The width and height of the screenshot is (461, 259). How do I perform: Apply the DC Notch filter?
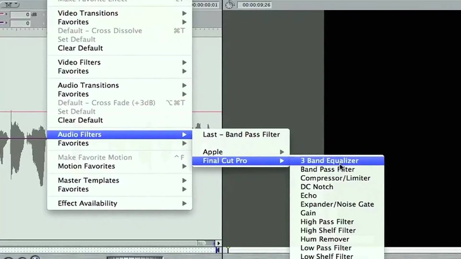click(x=337, y=187)
